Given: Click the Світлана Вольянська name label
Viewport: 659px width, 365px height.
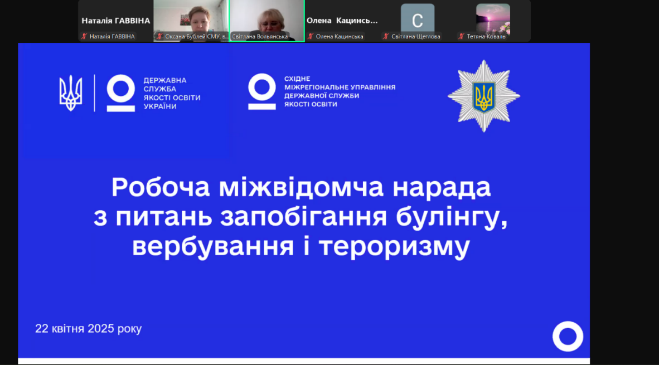Looking at the screenshot, I should (x=260, y=37).
